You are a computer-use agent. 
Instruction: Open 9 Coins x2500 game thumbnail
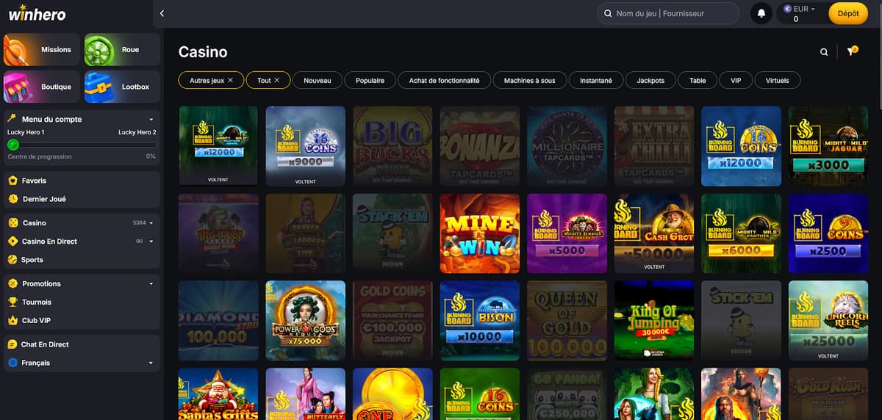coord(828,233)
